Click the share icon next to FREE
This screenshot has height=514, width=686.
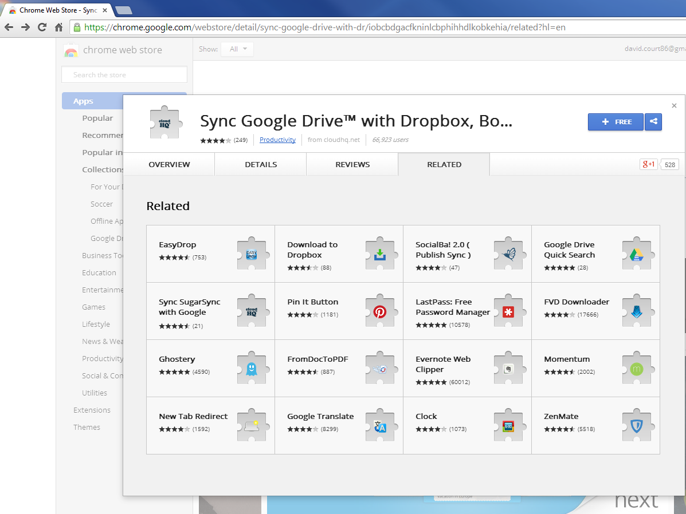click(x=653, y=122)
